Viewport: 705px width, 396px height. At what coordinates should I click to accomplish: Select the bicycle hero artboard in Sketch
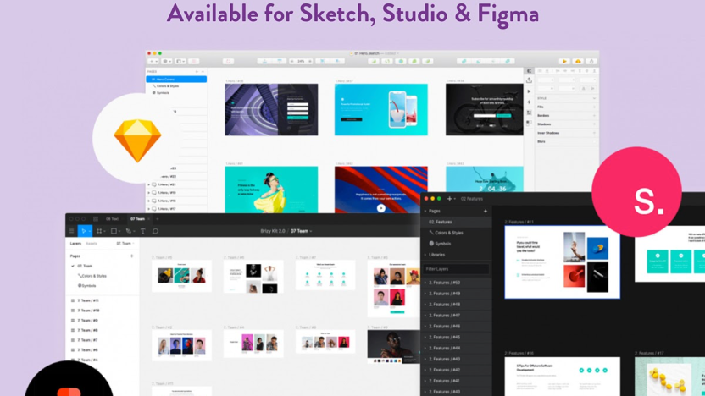[x=484, y=109]
